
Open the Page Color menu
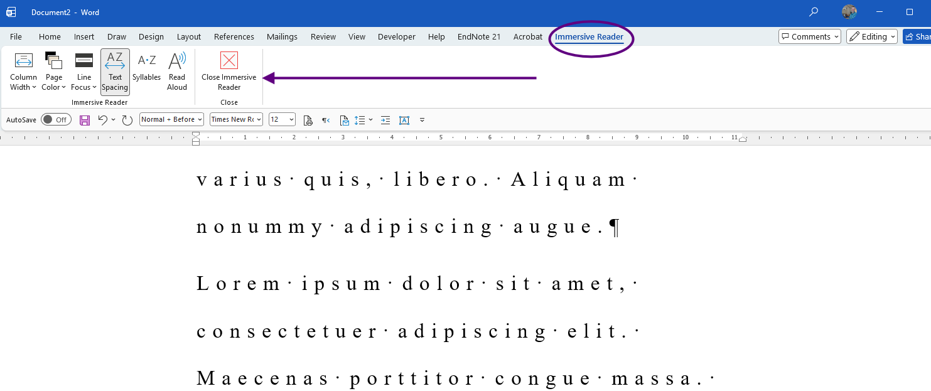54,72
